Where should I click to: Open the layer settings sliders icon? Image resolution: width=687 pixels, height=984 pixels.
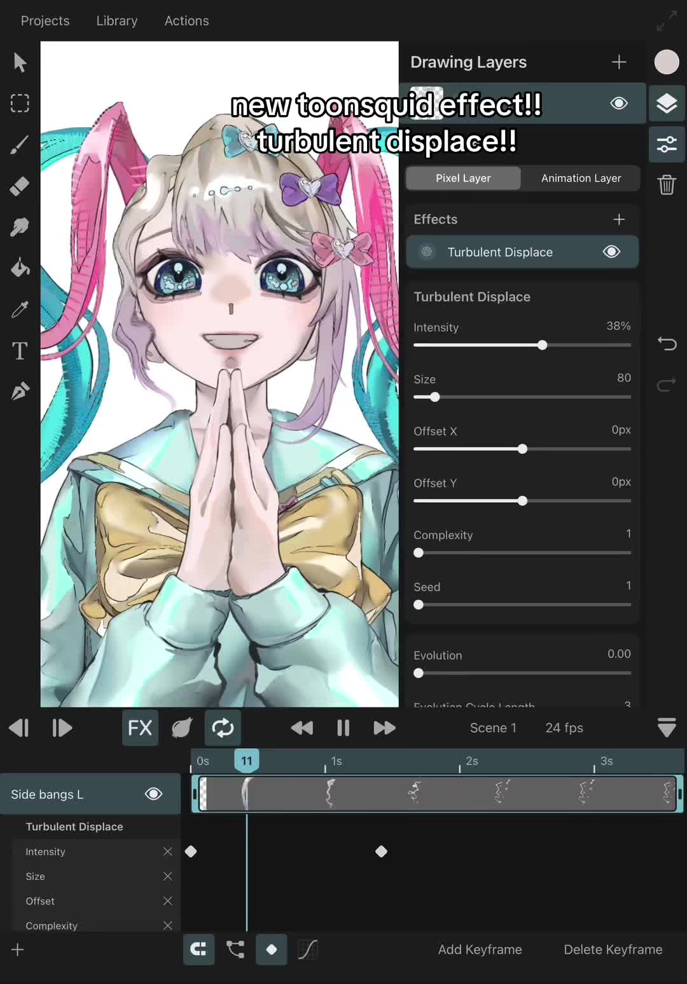pyautogui.click(x=667, y=144)
